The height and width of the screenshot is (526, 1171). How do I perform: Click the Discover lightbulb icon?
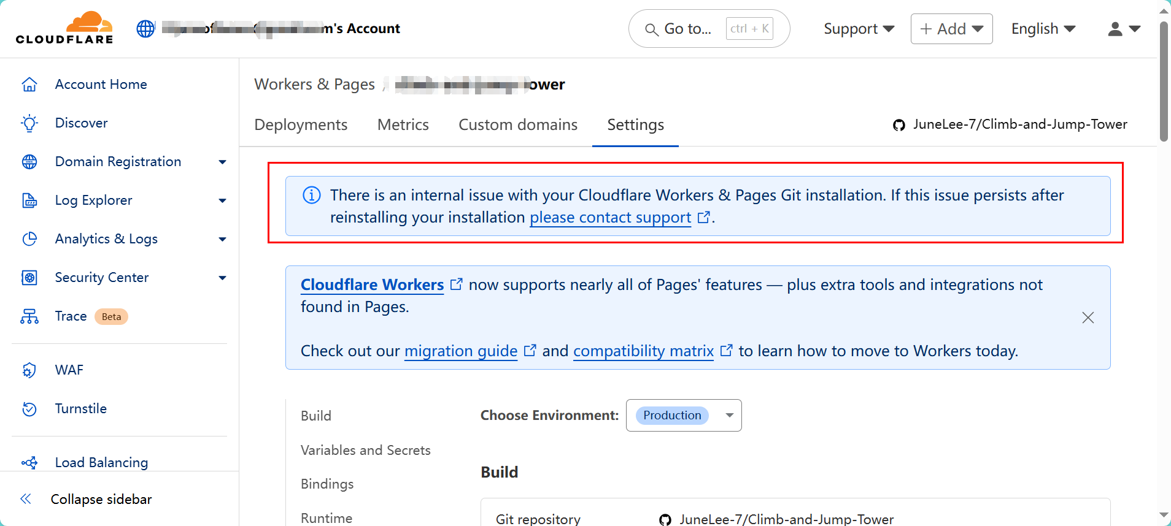pos(29,123)
